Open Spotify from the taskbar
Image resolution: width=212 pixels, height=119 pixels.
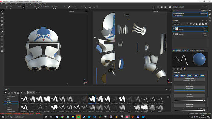(x=78, y=117)
